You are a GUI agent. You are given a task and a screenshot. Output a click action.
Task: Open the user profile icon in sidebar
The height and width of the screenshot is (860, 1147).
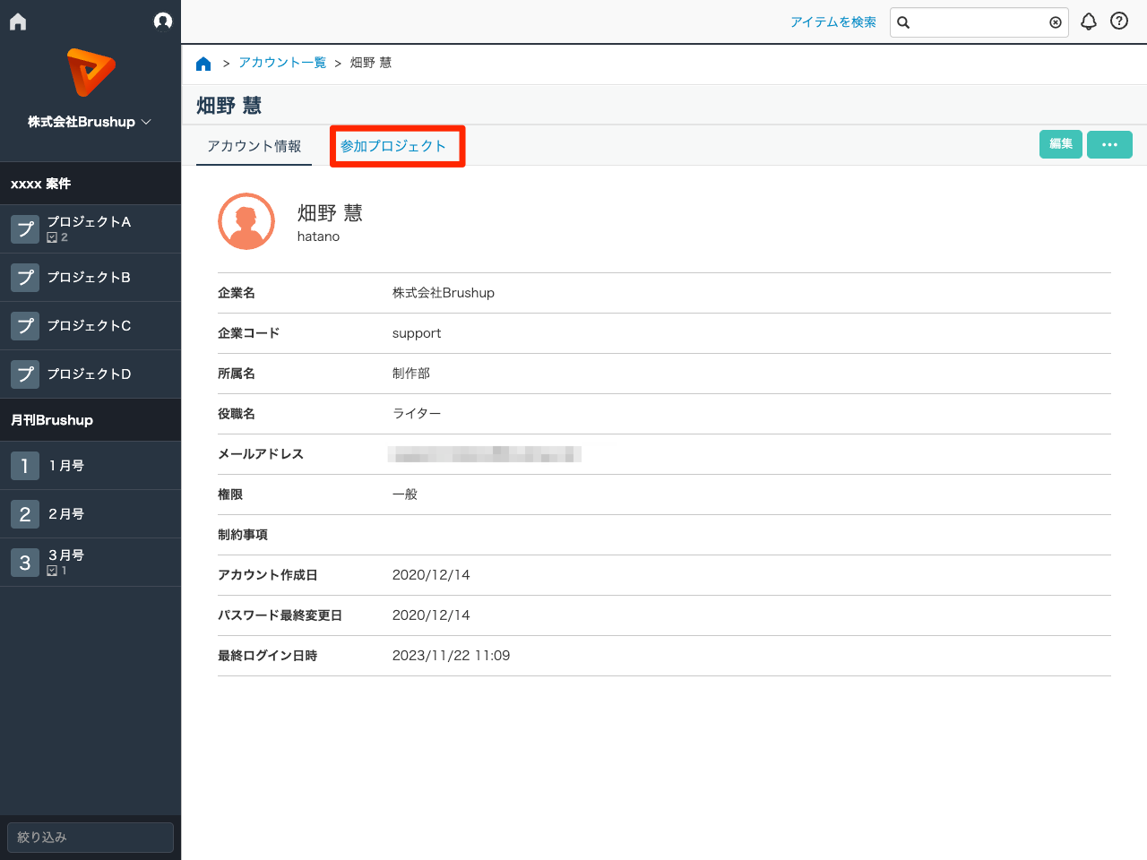pyautogui.click(x=163, y=21)
